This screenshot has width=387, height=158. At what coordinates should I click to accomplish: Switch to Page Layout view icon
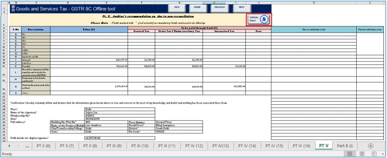point(362,154)
